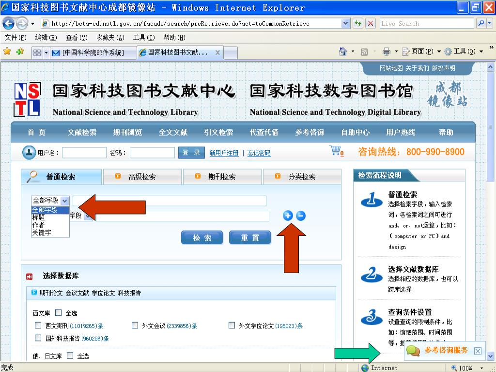Click the RSS feeds icon
The width and height of the screenshot is (496, 372).
pyautogui.click(x=364, y=51)
